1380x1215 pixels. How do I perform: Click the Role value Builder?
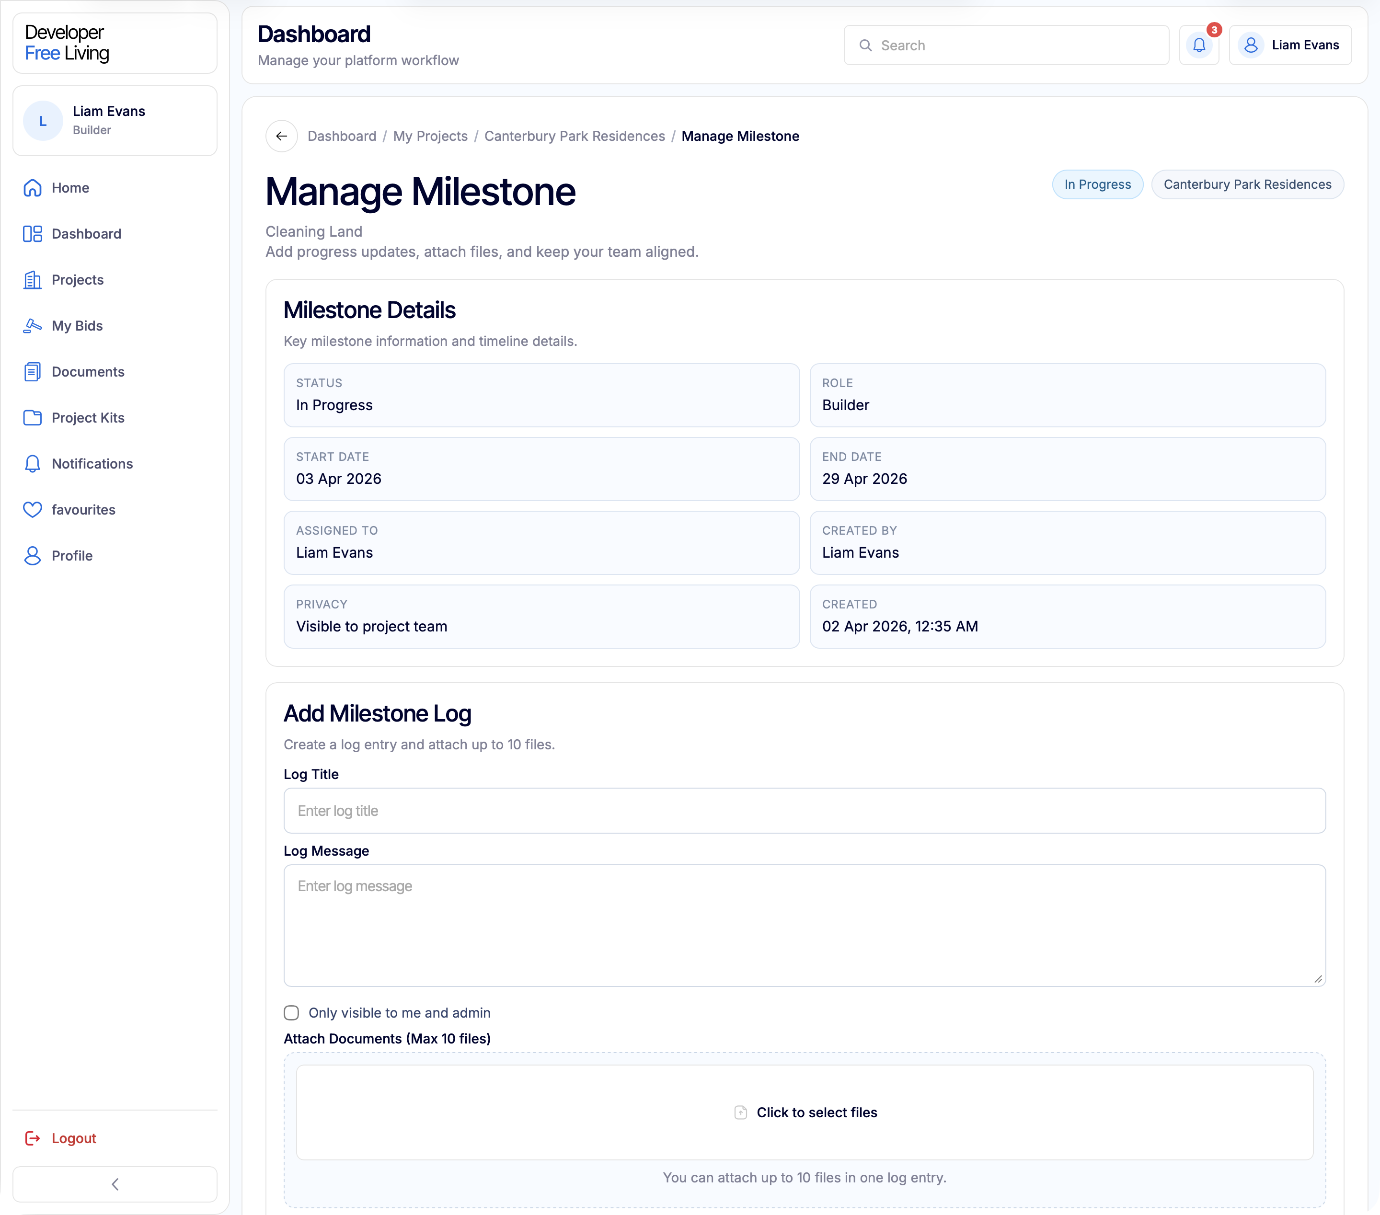(x=845, y=405)
